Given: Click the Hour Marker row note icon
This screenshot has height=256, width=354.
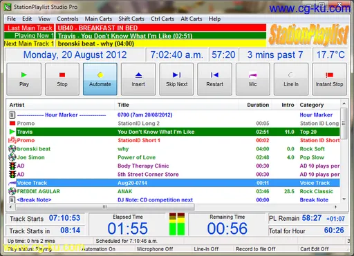Looking at the screenshot, I should [x=12, y=115].
